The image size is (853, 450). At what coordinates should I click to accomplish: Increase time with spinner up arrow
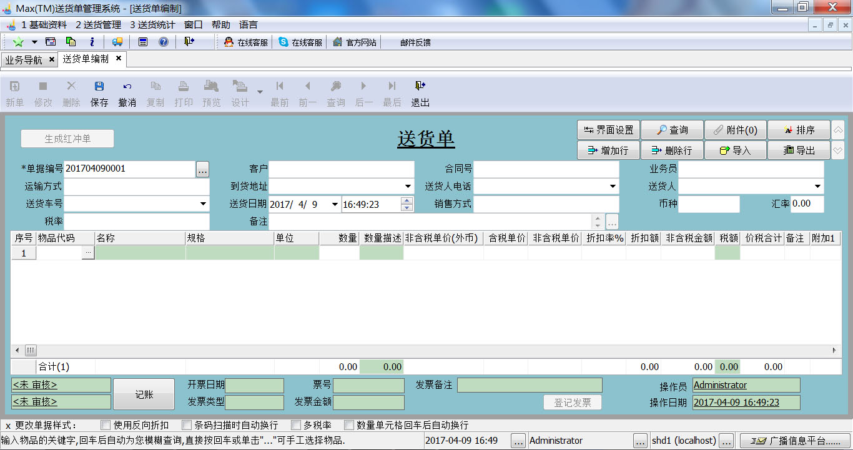pyautogui.click(x=407, y=200)
